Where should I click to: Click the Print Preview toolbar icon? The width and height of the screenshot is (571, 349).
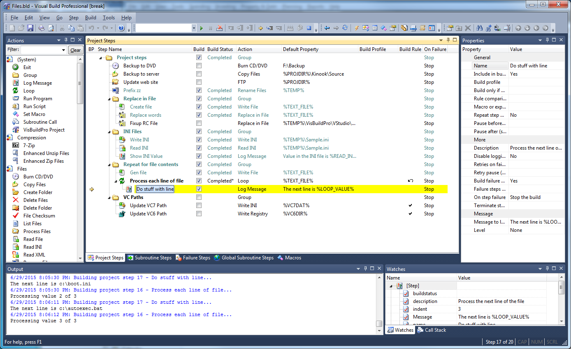point(51,28)
